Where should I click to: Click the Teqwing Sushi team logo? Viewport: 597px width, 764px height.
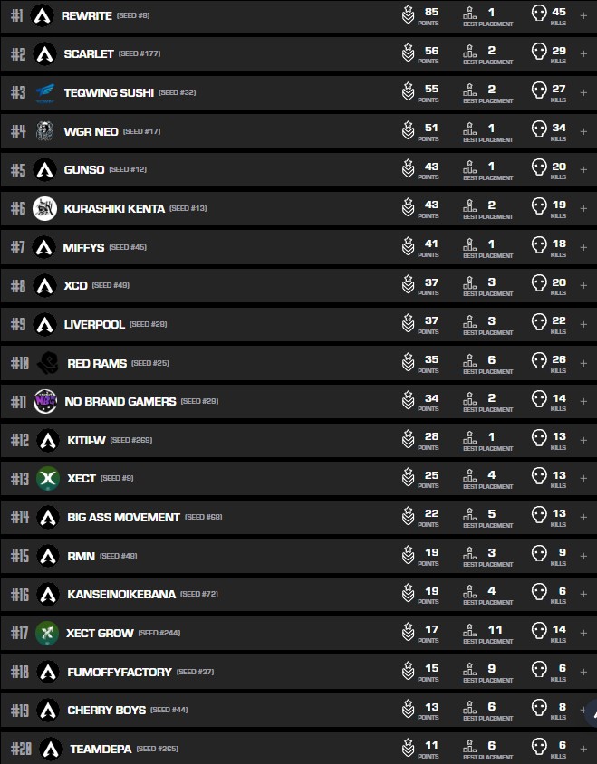pyautogui.click(x=45, y=92)
